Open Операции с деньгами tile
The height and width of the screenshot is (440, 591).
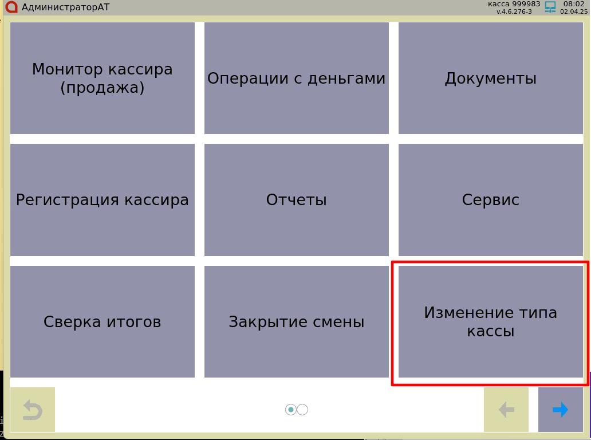(296, 78)
